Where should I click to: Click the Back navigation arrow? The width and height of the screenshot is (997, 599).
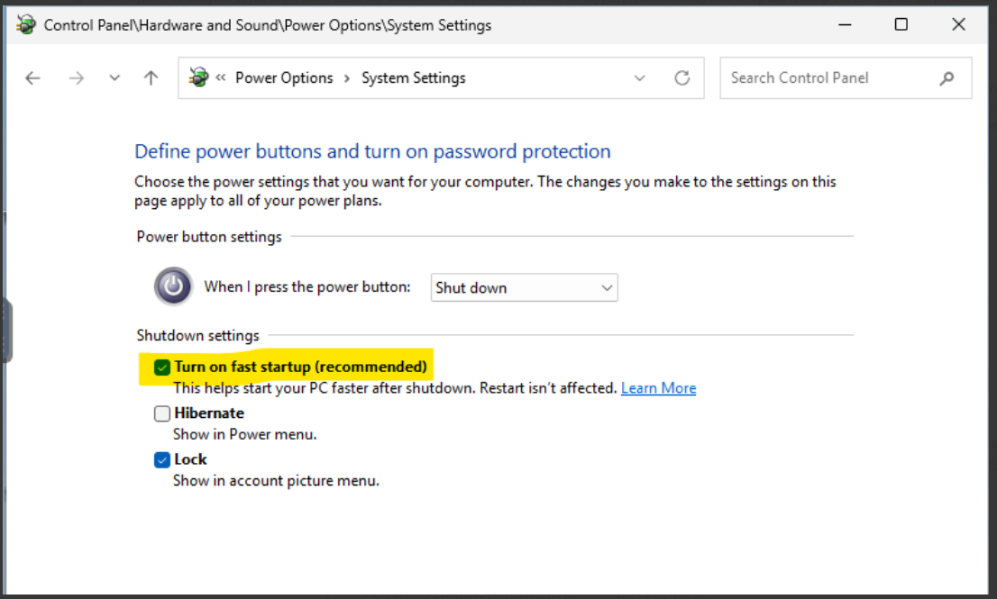[x=32, y=78]
